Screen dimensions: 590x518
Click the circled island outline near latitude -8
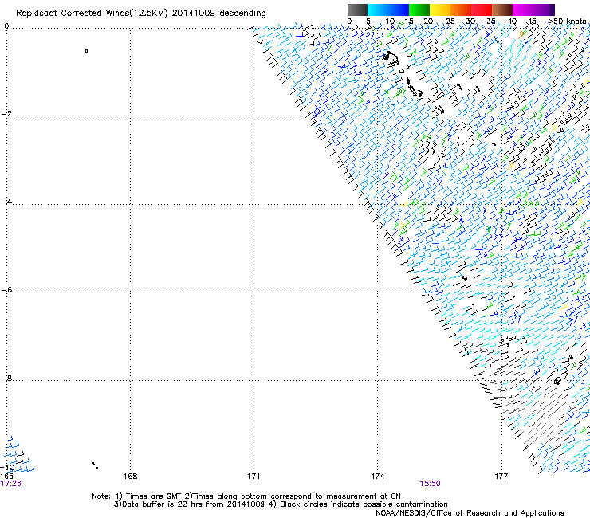click(557, 381)
